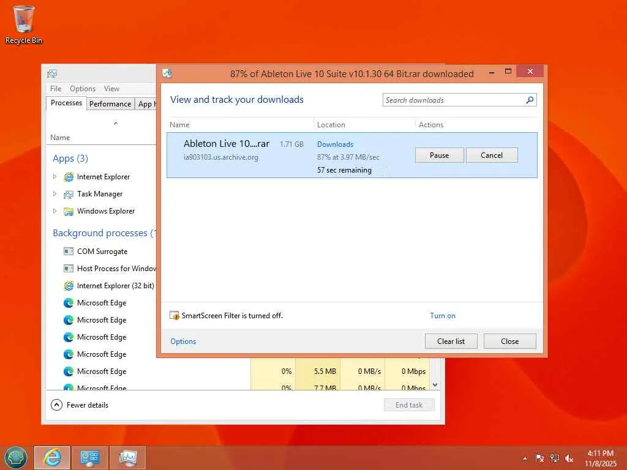The width and height of the screenshot is (627, 470).
Task: Click the ia903103.us.archive.org source text
Action: (x=221, y=157)
